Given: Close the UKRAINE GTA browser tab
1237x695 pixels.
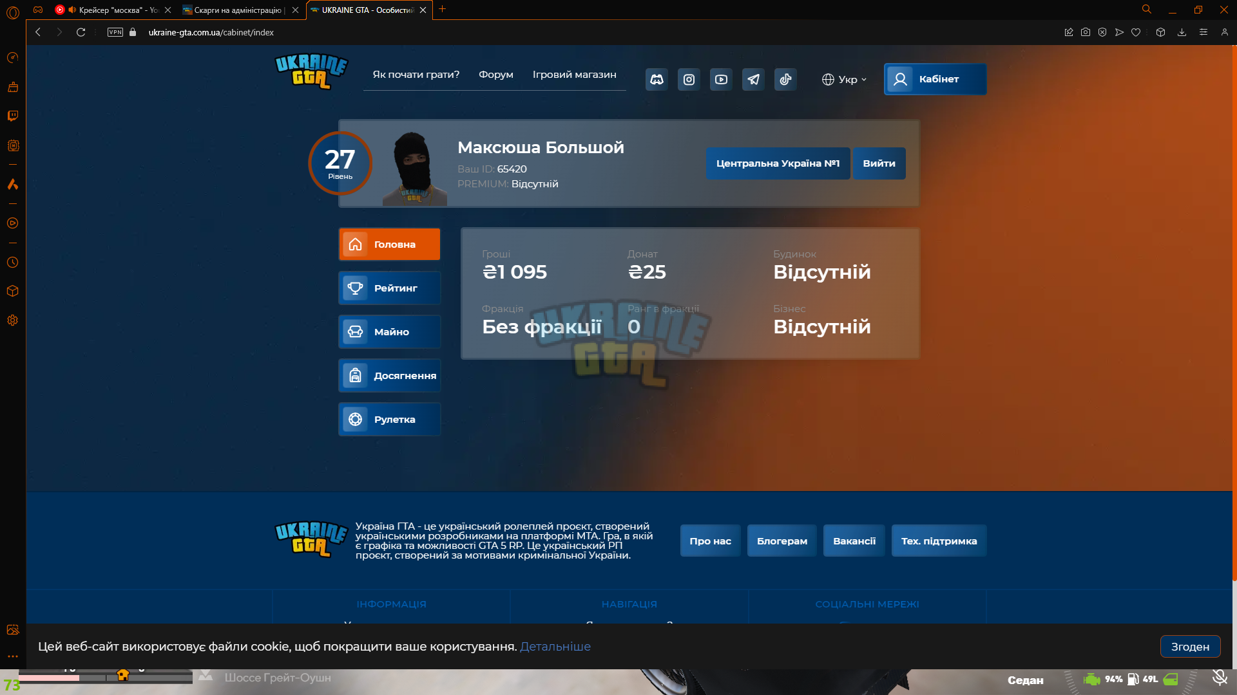Looking at the screenshot, I should pos(423,10).
